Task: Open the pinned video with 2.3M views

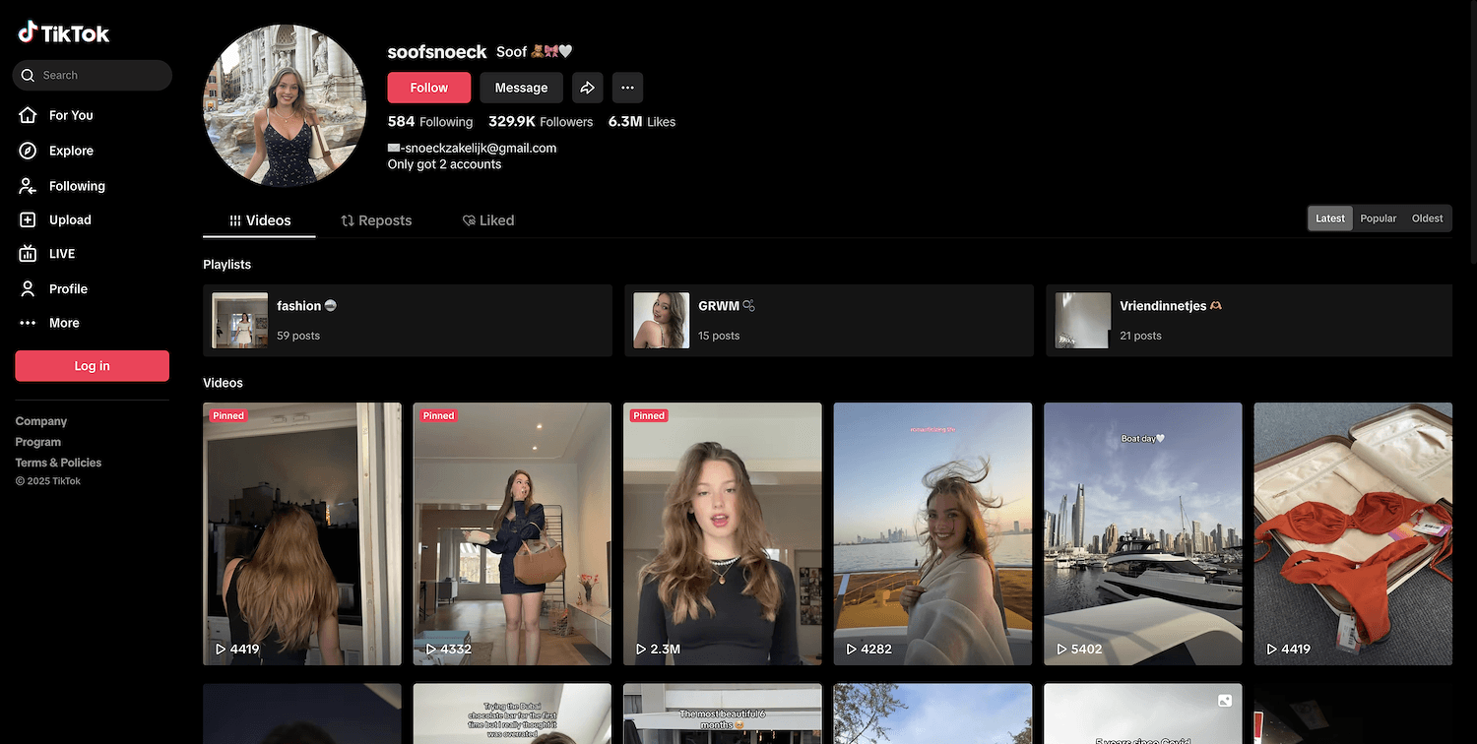Action: click(x=722, y=533)
